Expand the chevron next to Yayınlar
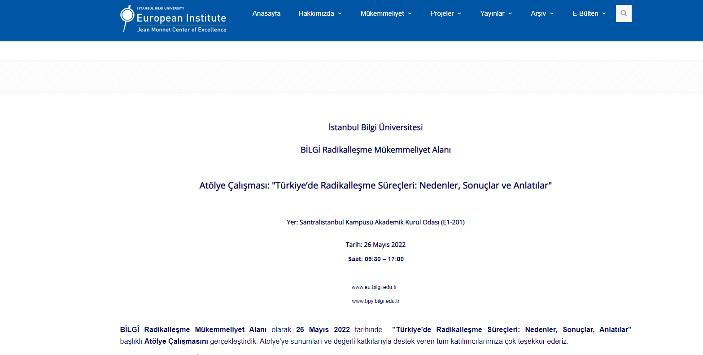This screenshot has height=355, width=703. coord(510,14)
